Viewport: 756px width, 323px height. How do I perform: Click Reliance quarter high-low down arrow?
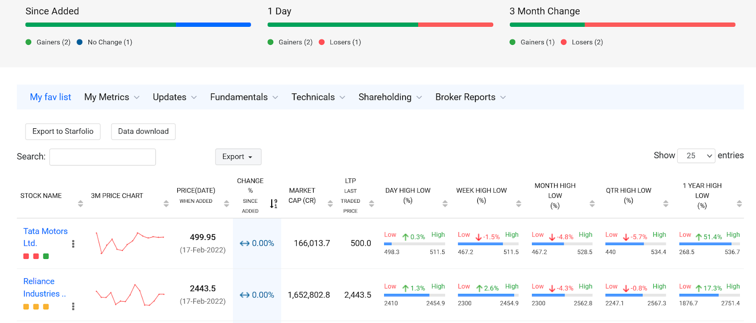pos(626,288)
